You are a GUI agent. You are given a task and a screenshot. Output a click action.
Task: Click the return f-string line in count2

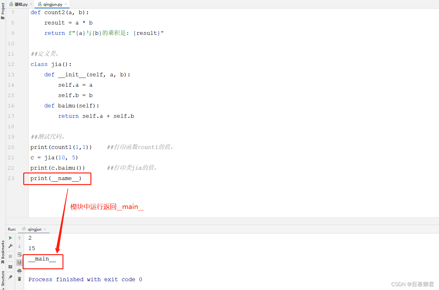[x=104, y=33]
